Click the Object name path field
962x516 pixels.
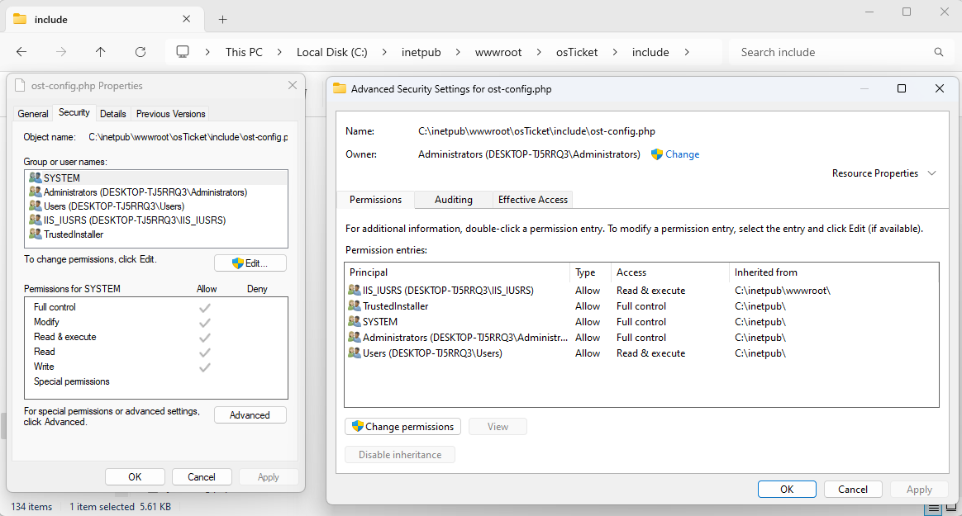pos(188,137)
